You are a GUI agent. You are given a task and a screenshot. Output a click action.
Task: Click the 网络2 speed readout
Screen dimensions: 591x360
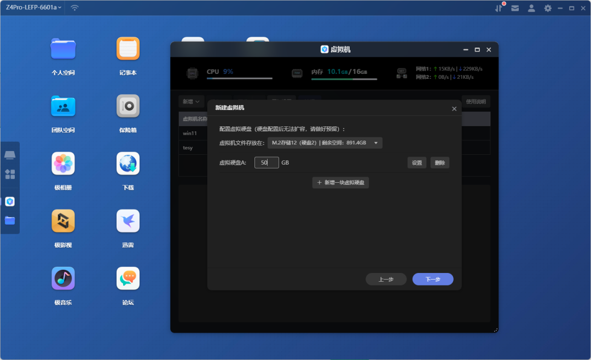tap(445, 77)
